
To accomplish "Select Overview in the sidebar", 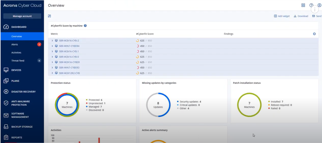I will click(x=22, y=36).
